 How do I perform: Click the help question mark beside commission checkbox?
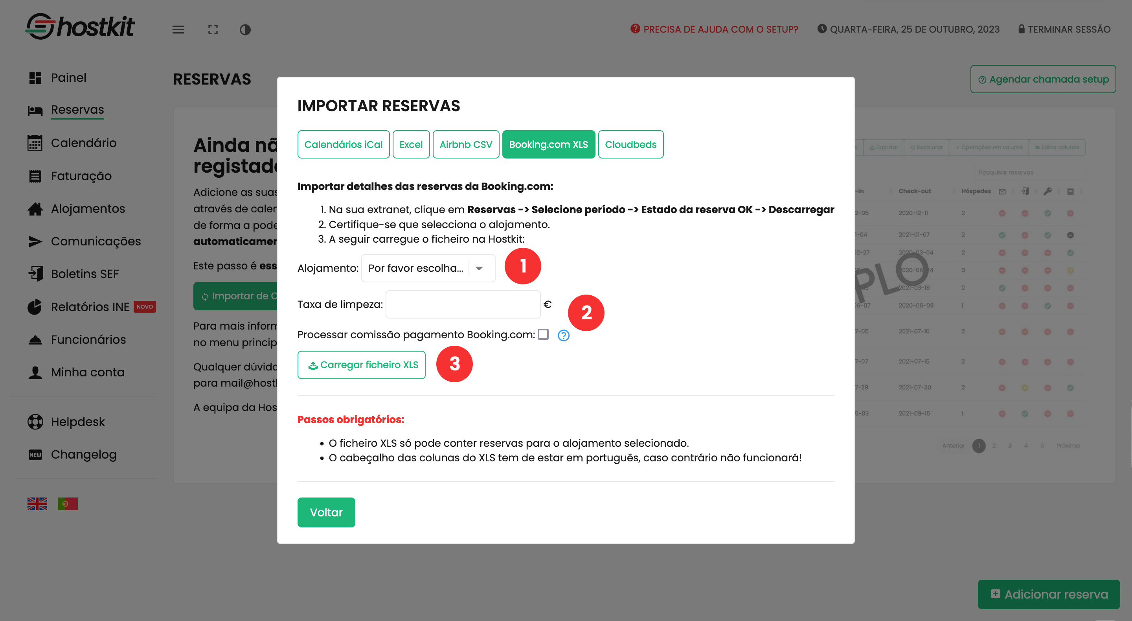(563, 335)
